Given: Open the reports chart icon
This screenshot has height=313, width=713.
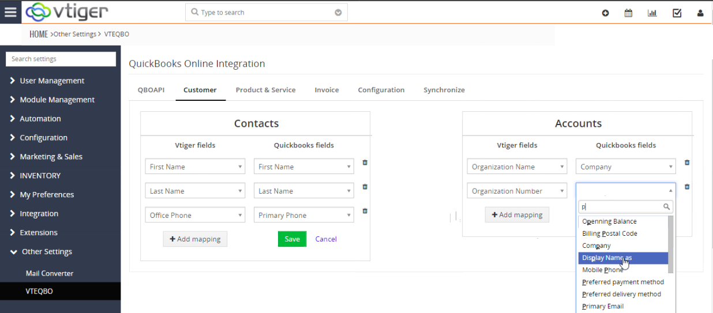Looking at the screenshot, I should [652, 13].
